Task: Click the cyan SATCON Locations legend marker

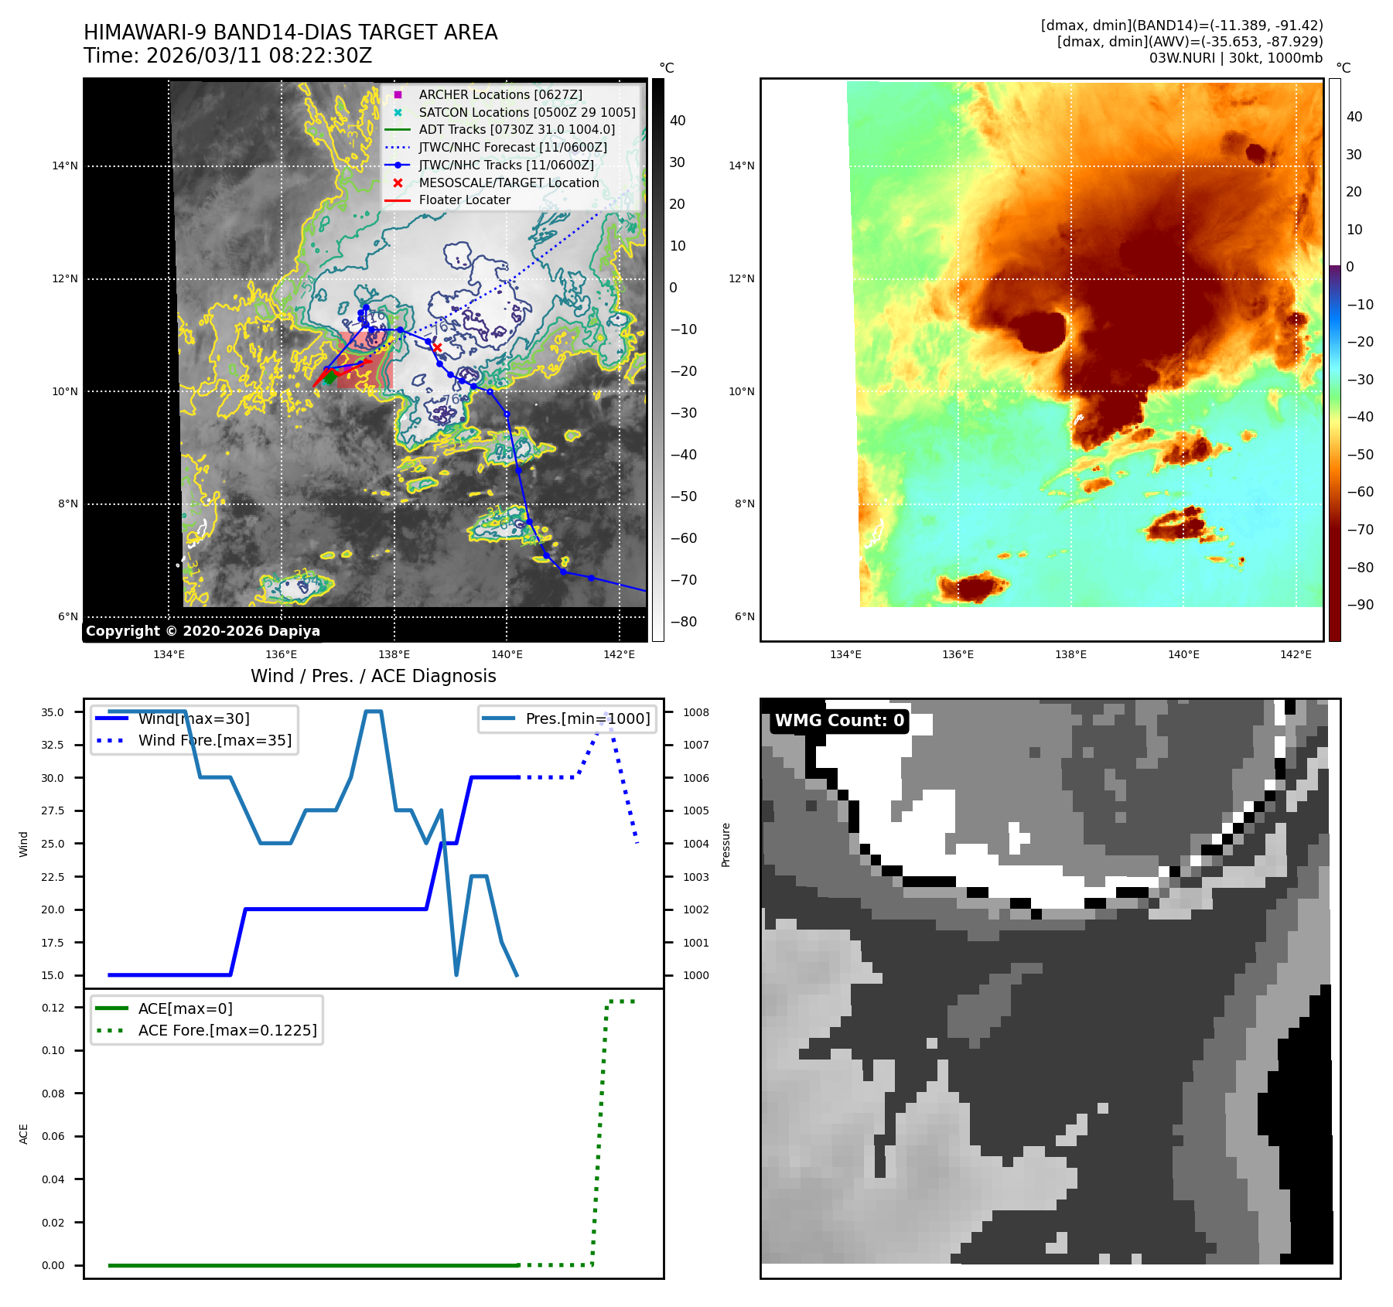Action: coord(398,112)
